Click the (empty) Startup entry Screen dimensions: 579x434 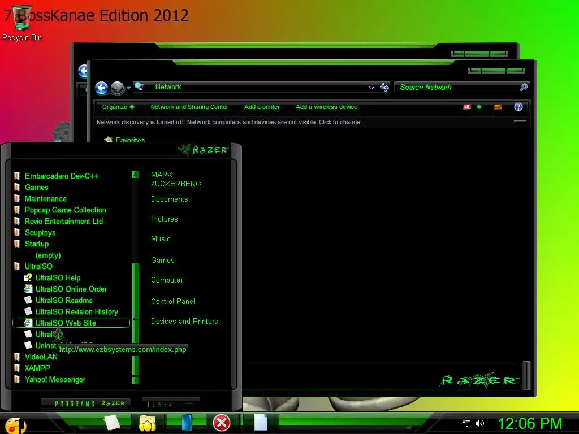click(47, 255)
